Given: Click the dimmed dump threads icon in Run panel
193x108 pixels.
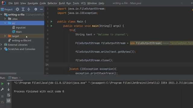Looking at the screenshot, I should click(2, 102).
